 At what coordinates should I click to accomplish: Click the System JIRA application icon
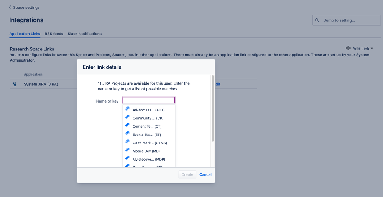[15, 84]
